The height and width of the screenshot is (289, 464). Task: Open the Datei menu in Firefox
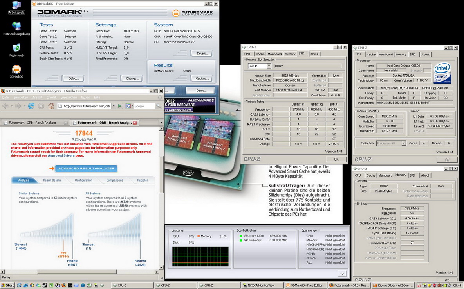tap(6, 97)
